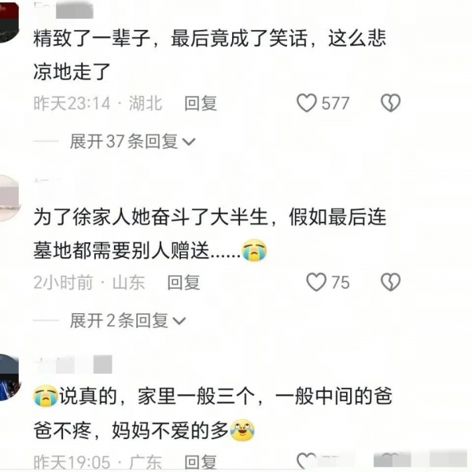Image resolution: width=472 pixels, height=472 pixels.
Task: Like the comment with 577 likes
Action: click(307, 103)
